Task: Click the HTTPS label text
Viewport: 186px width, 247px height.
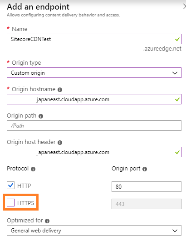Action: tap(25, 203)
